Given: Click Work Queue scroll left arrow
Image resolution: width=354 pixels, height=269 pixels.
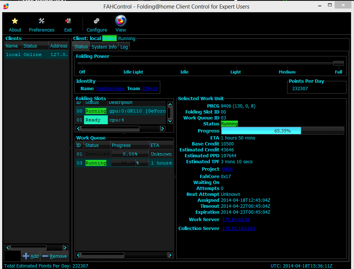Looking at the screenshot, I should pos(78,255).
